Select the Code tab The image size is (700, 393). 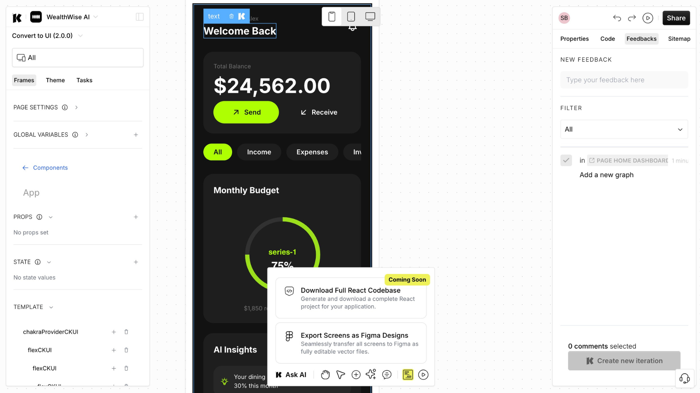click(607, 38)
